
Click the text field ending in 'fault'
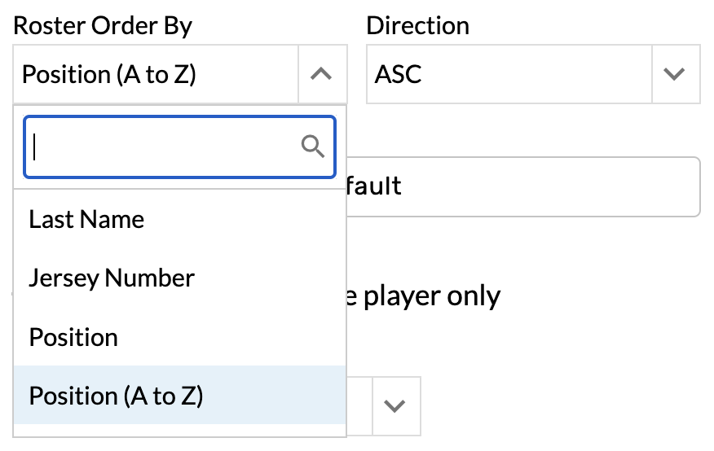(x=522, y=186)
